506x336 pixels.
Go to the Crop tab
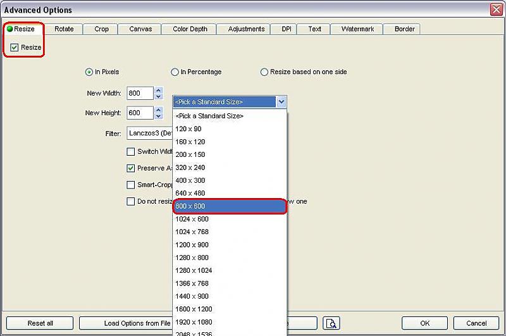click(101, 29)
